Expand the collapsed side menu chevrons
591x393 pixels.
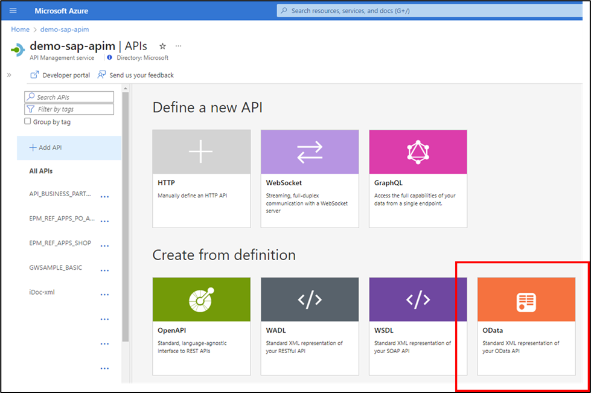tap(9, 75)
